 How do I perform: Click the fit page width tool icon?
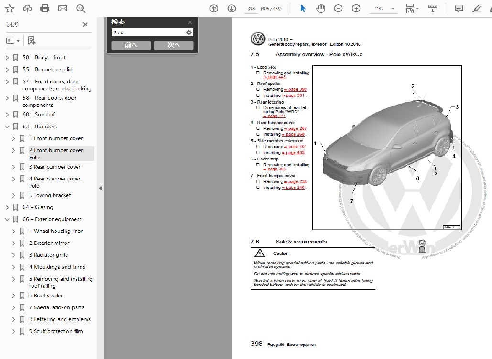tap(409, 9)
